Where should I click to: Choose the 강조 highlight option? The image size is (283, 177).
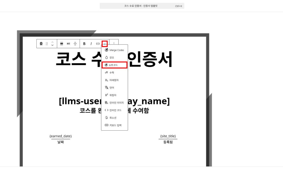tap(115, 57)
